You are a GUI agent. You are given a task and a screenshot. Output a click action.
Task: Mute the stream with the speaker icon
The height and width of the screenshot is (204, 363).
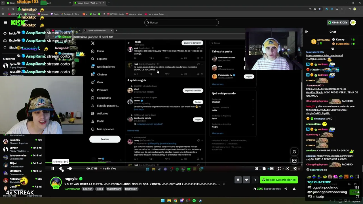61,169
